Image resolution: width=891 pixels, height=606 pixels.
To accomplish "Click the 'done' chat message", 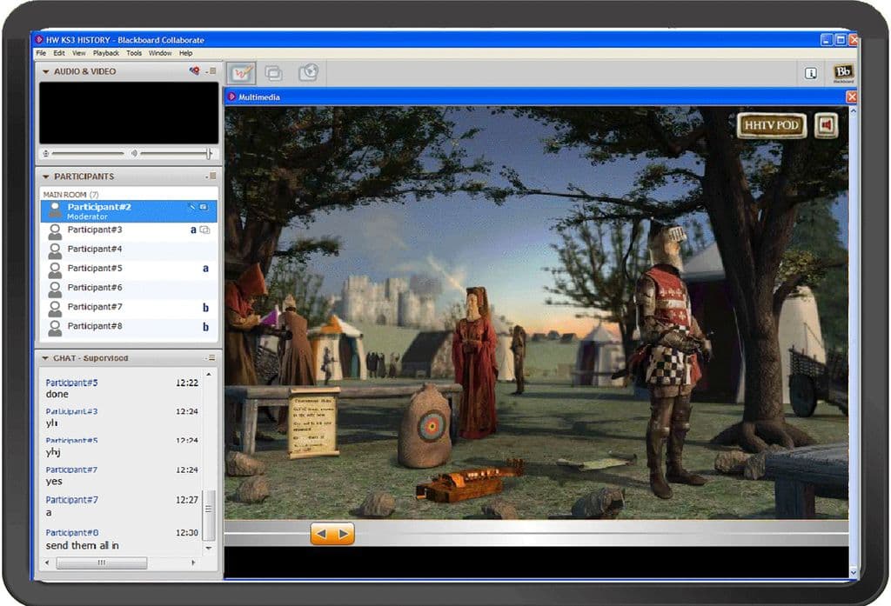I will (57, 394).
